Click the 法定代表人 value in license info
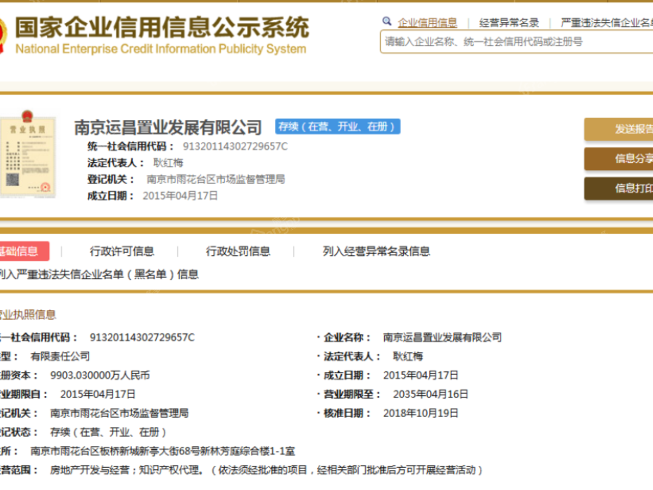653x490 pixels. pyautogui.click(x=408, y=357)
